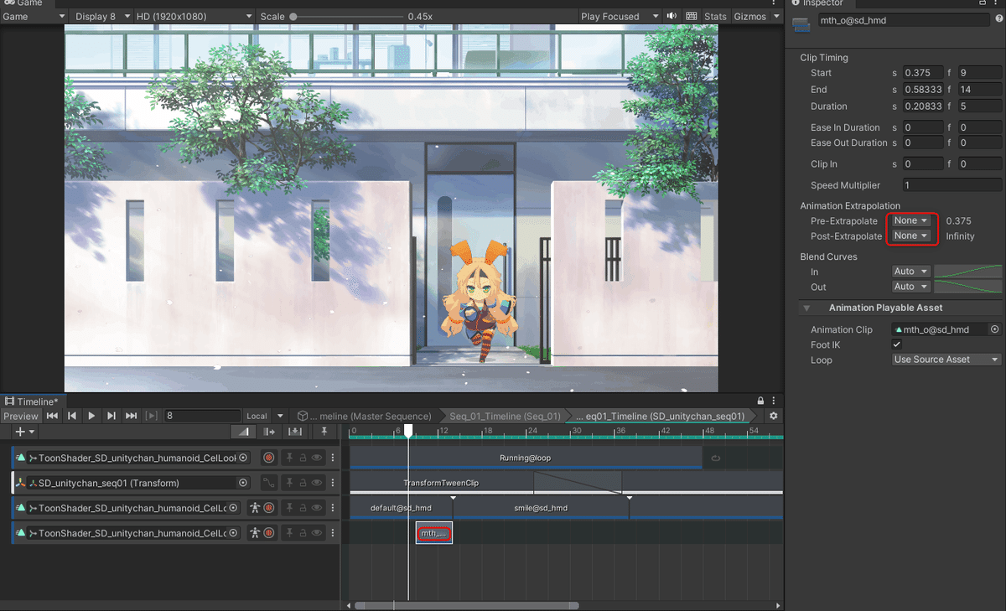Uncheck the Foot IK checkbox

[897, 344]
